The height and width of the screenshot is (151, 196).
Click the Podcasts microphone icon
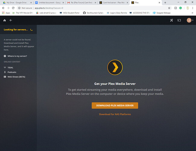click(5, 72)
